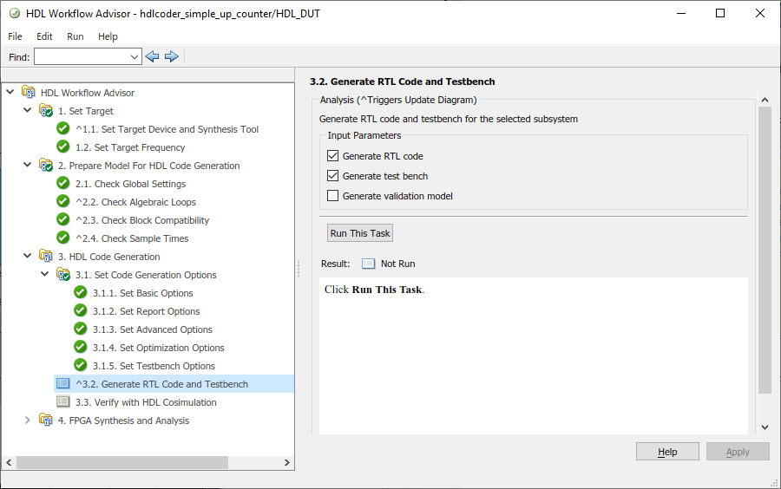Click the Help button
This screenshot has width=781, height=489.
coord(666,452)
